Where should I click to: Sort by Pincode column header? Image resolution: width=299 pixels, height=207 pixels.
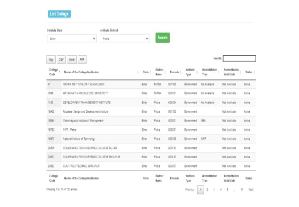point(174,72)
